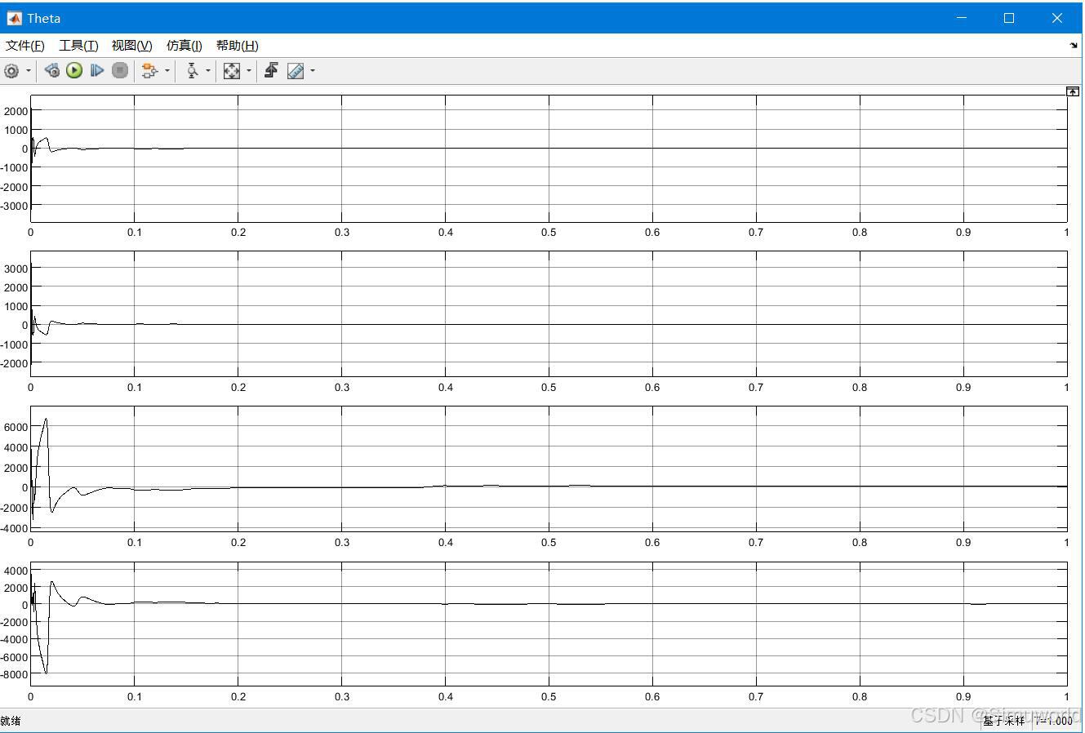Screen dimensions: 1085x733
Task: Maximize the Theta window
Action: coord(1009,18)
